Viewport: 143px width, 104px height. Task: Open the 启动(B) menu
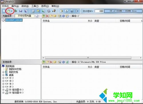[25, 6]
